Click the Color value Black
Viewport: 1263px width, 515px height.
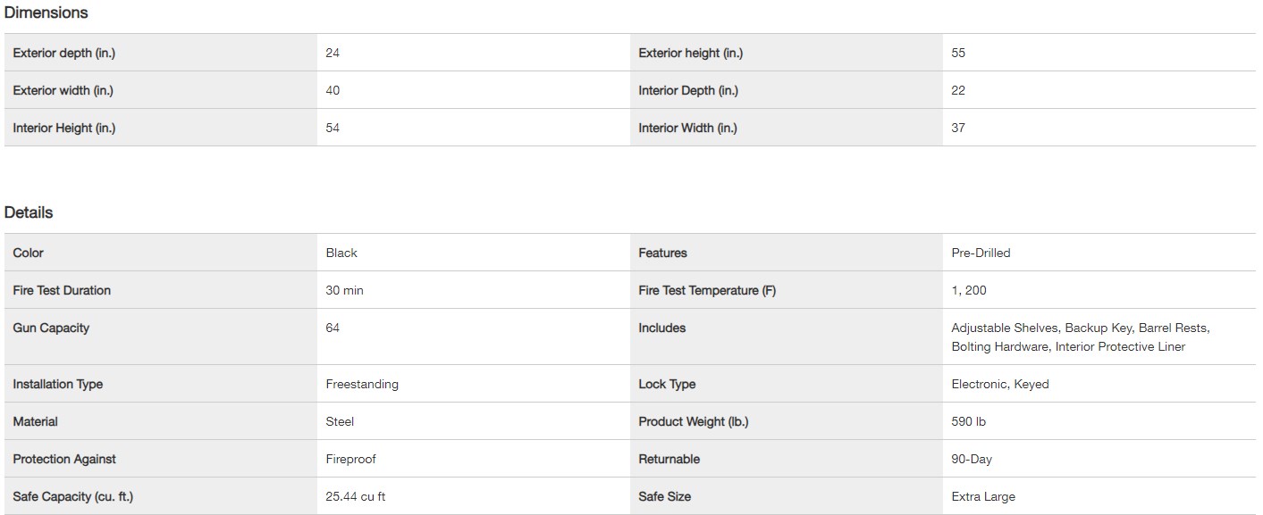(x=341, y=253)
